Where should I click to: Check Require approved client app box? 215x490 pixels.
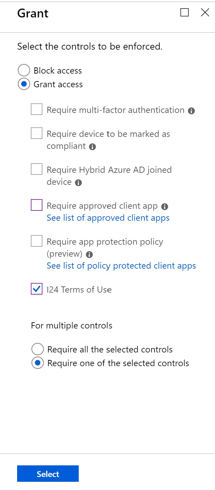tap(37, 205)
